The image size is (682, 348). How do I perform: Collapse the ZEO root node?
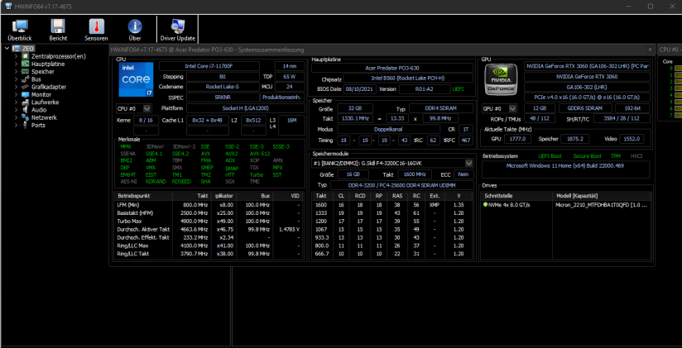(7, 48)
